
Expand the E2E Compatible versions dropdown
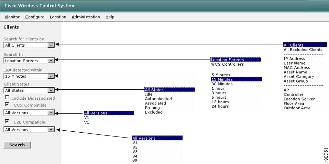tap(51, 130)
